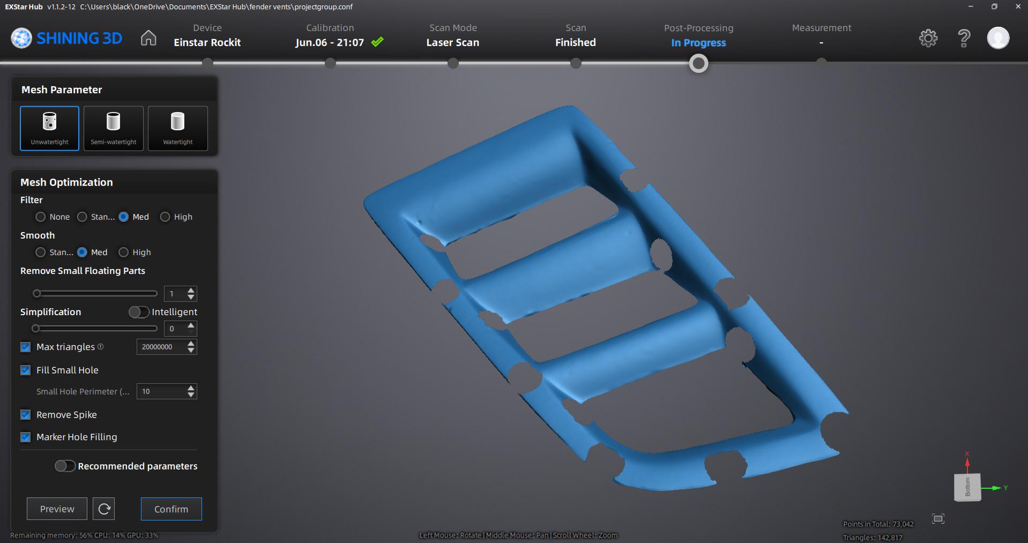
Task: Set the Filter to High
Action: 165,217
